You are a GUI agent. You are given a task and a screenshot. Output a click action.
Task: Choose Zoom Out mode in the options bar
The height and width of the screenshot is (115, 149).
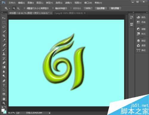(18, 8)
